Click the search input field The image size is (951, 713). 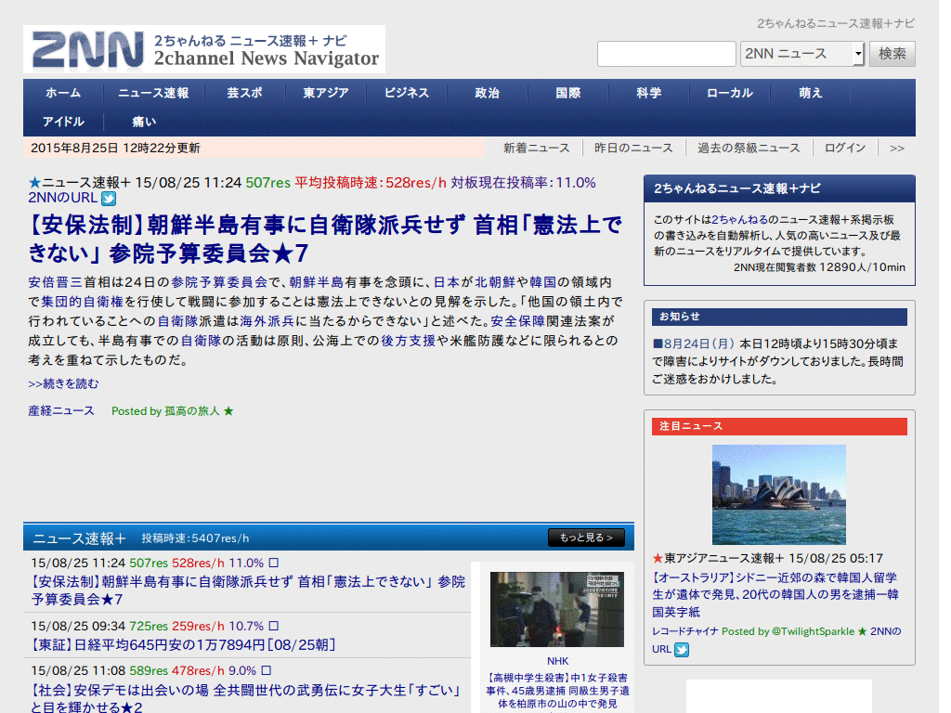(666, 54)
